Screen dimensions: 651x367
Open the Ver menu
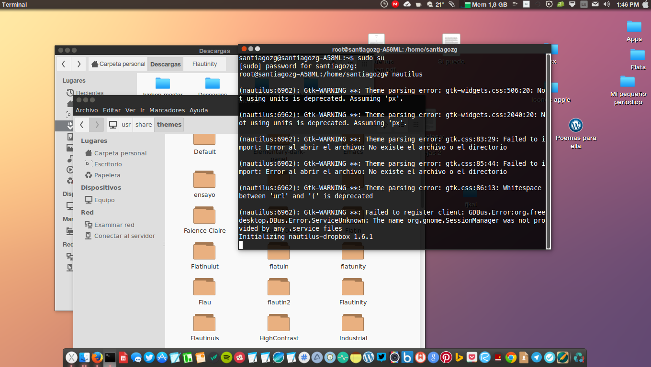[x=131, y=110]
